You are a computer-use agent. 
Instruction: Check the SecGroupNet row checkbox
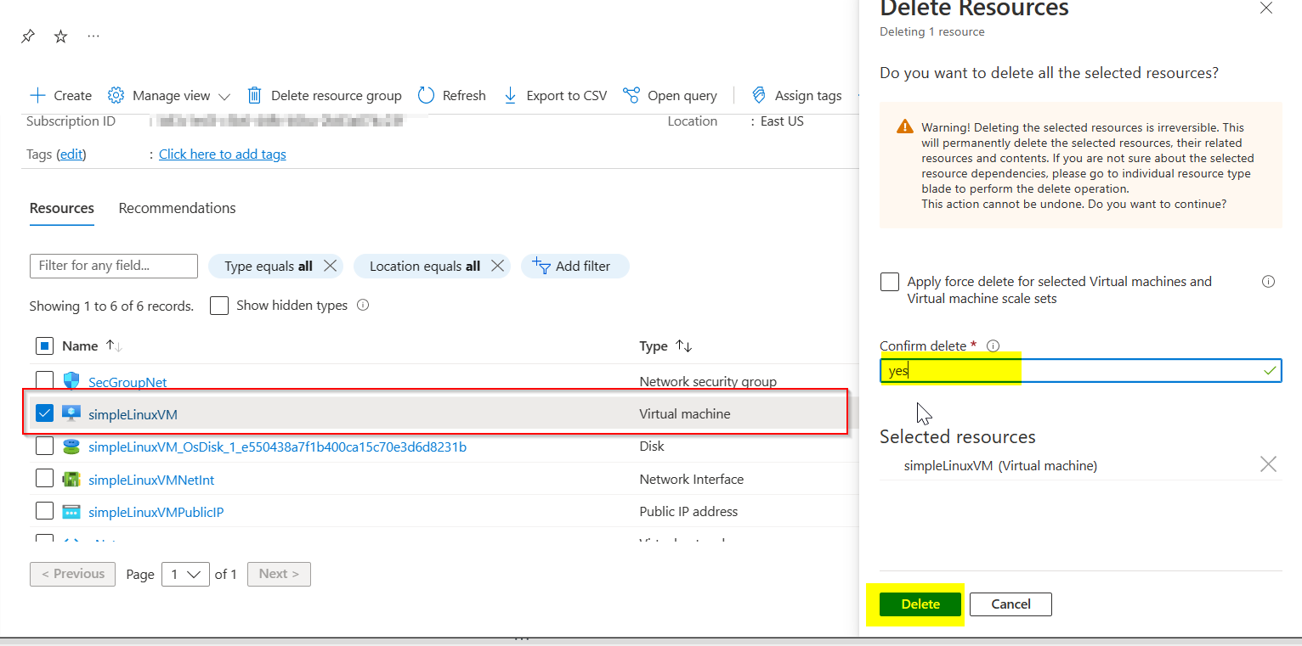pyautogui.click(x=45, y=380)
